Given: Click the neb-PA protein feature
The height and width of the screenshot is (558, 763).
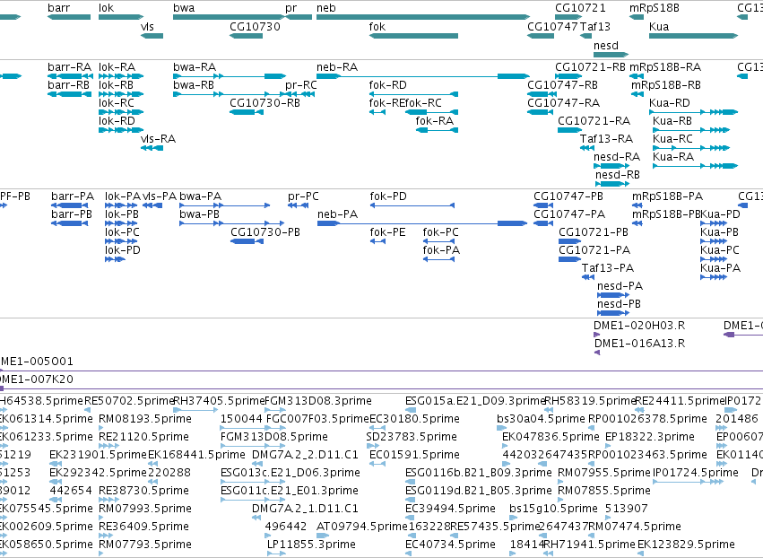Looking at the screenshot, I should (x=422, y=223).
